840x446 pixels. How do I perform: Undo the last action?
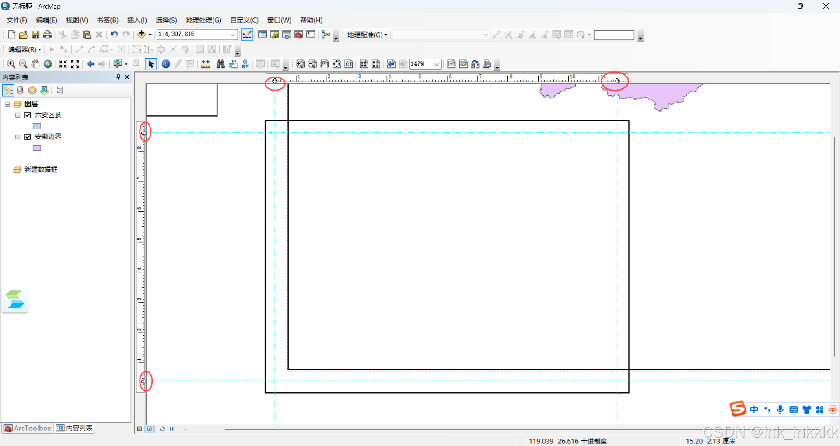click(x=114, y=35)
